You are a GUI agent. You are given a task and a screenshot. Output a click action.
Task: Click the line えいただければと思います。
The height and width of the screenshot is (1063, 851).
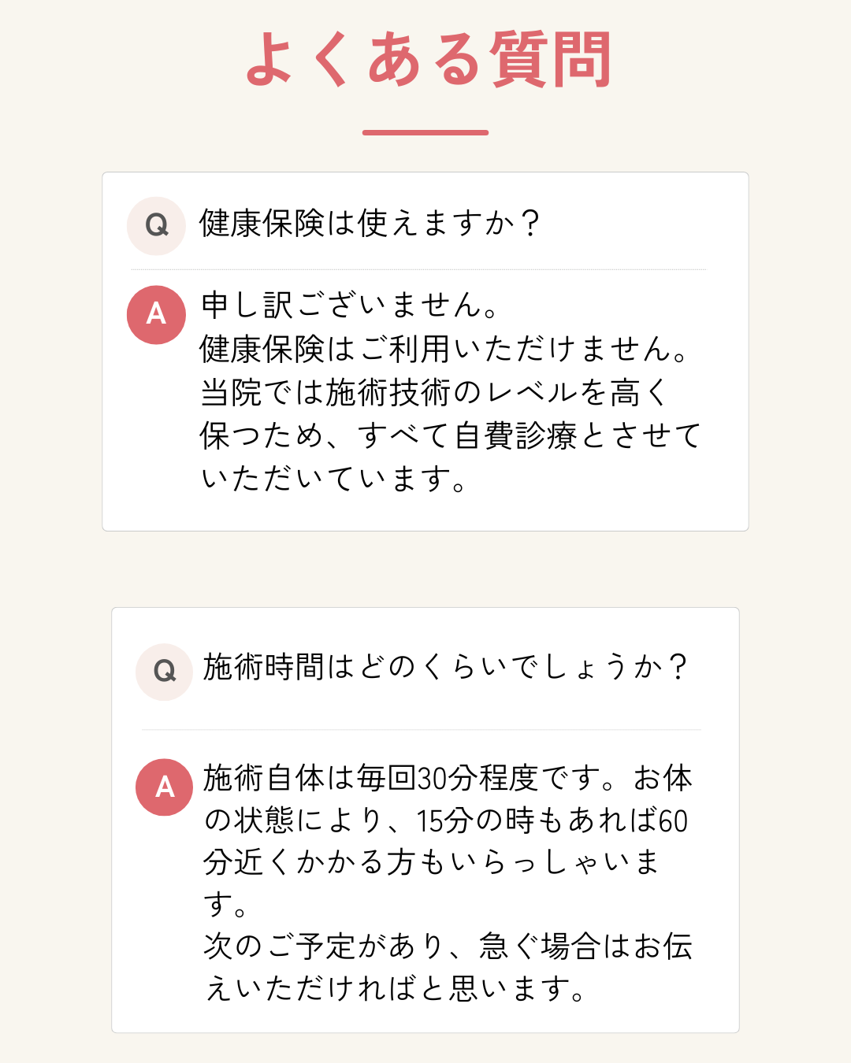[x=395, y=988]
